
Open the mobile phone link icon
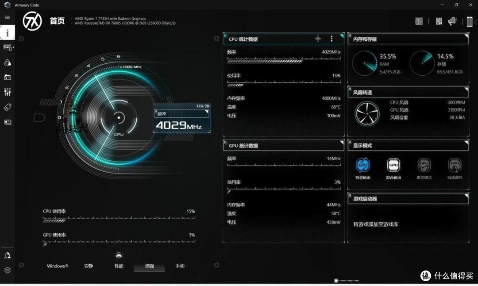470,22
